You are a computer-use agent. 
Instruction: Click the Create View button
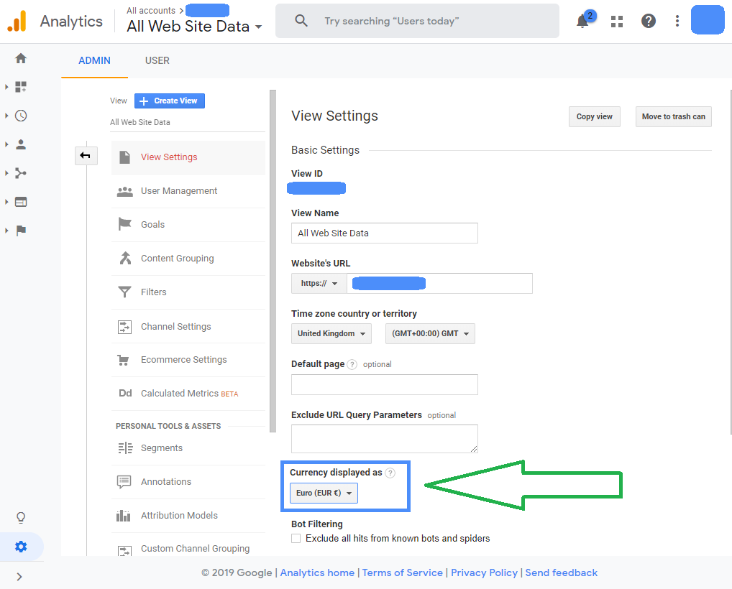click(170, 101)
